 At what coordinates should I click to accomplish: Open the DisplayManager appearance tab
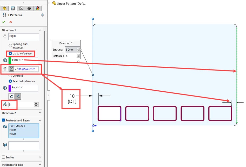click(37, 8)
